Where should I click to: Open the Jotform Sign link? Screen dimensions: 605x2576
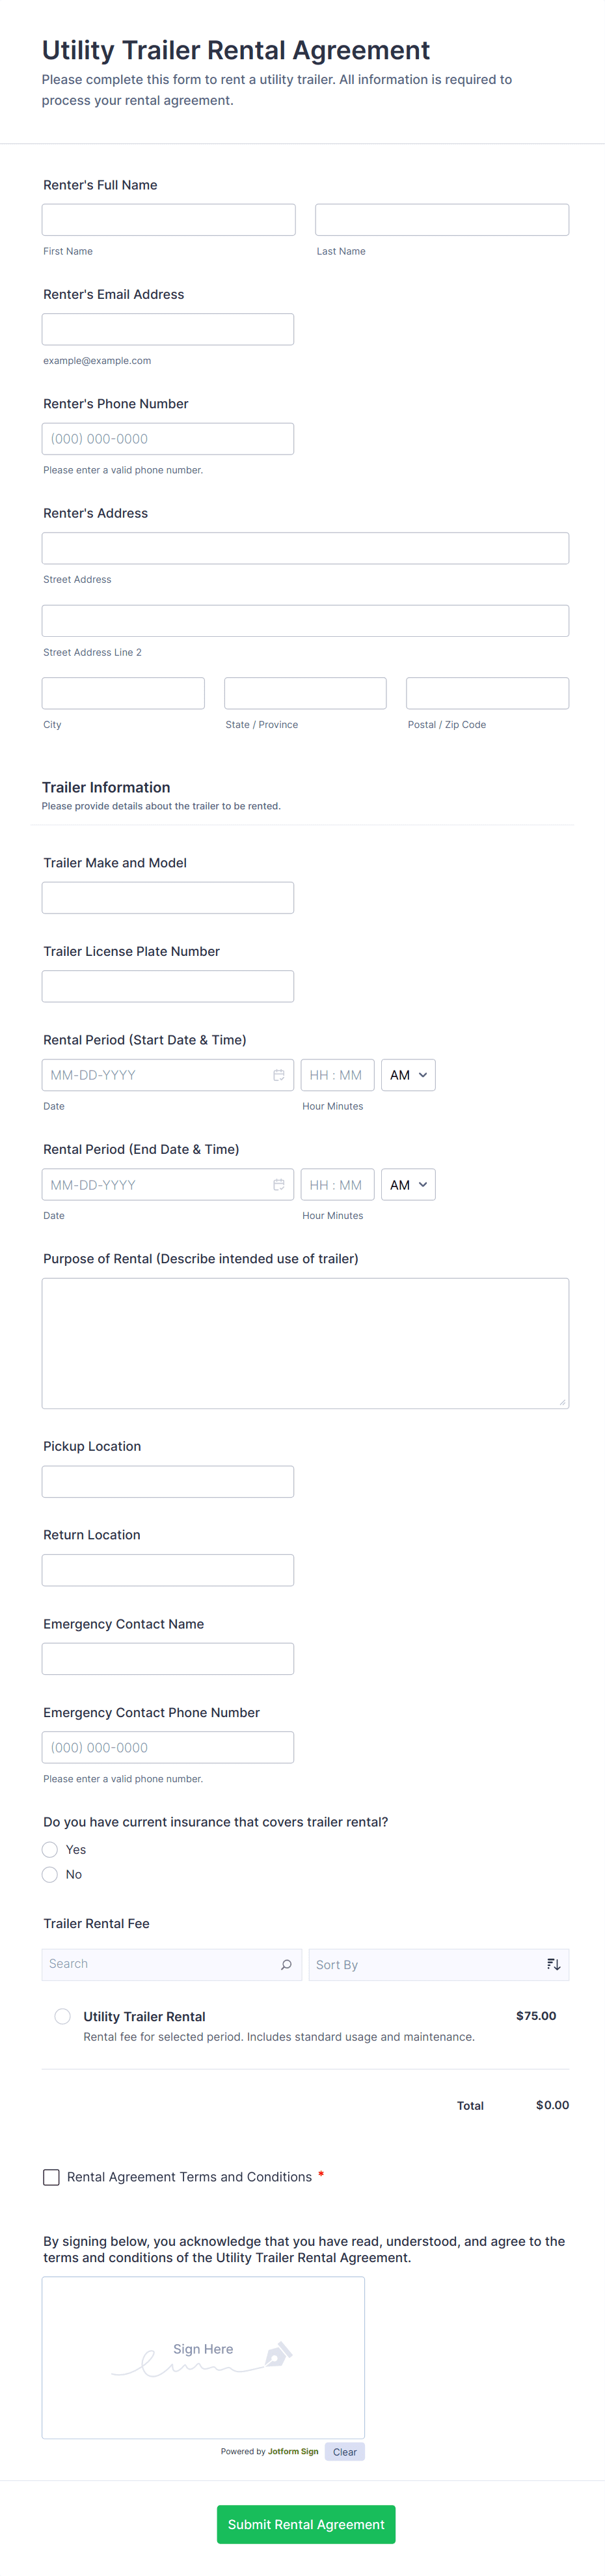click(x=293, y=2452)
